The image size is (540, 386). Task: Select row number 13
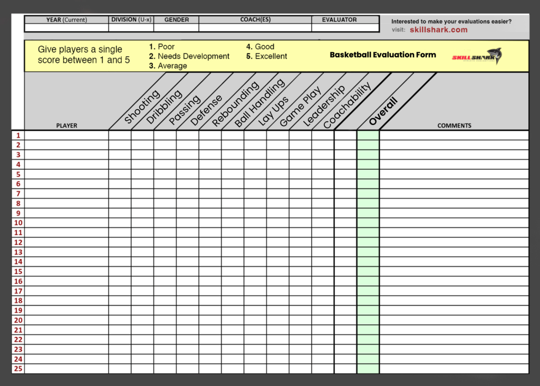point(18,252)
